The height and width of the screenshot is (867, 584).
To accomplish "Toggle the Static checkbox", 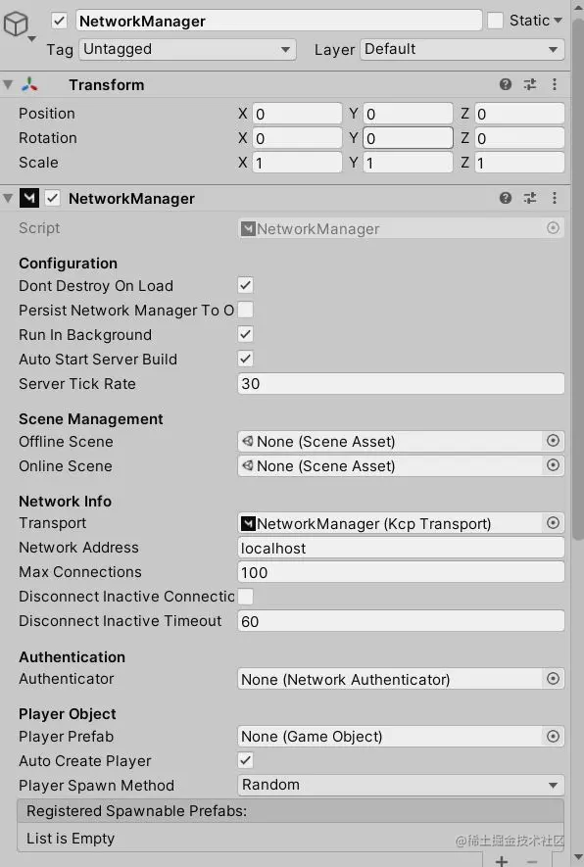I will 495,21.
